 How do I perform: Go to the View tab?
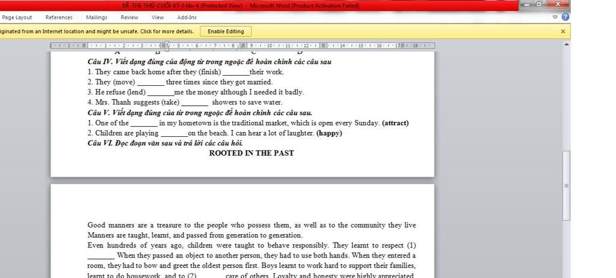coord(158,17)
